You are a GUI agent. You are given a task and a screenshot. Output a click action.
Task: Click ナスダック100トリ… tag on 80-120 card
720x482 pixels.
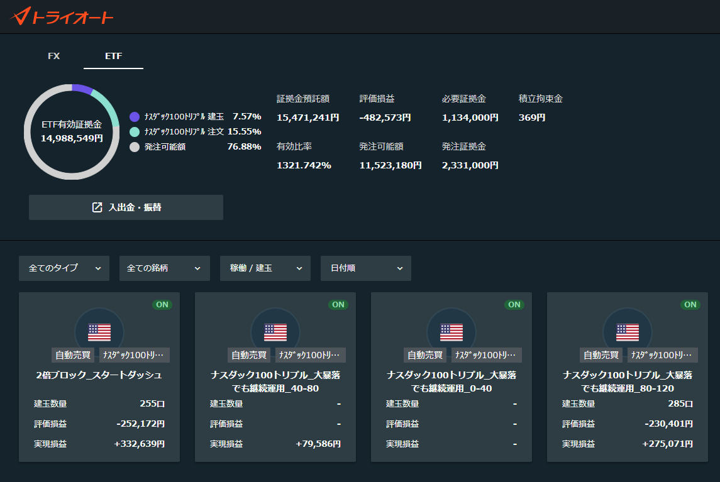(662, 355)
